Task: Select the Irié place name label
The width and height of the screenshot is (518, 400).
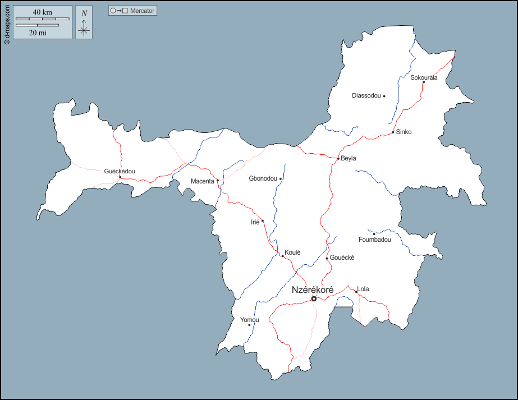Action: 255,222
